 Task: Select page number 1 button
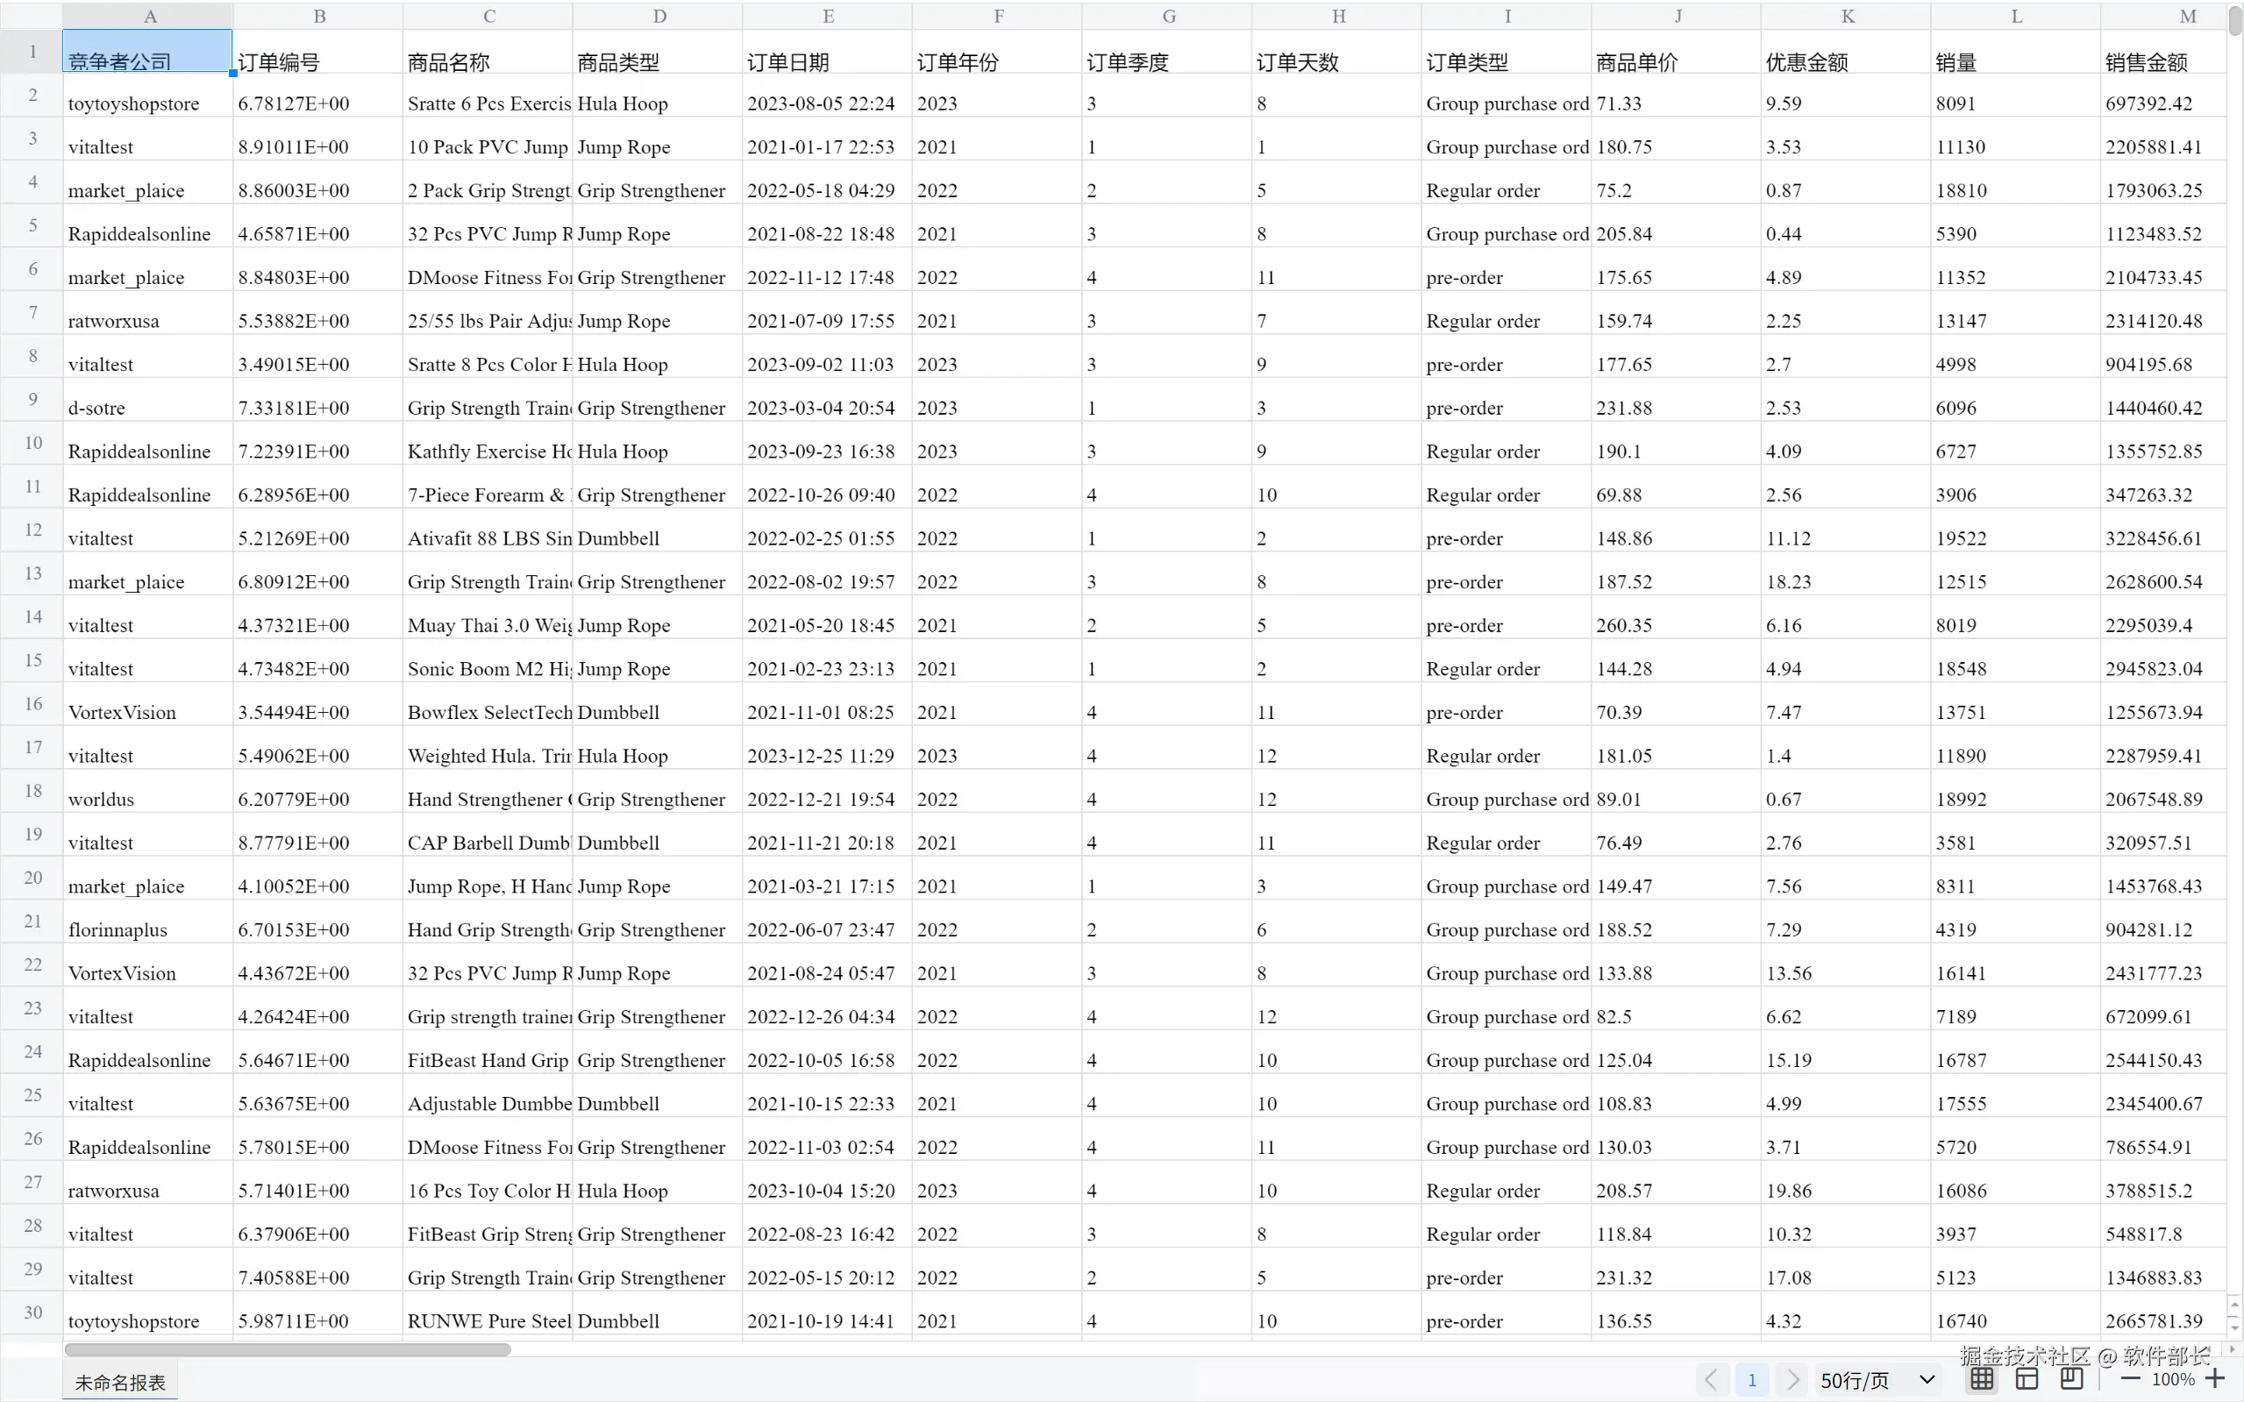pos(1752,1380)
